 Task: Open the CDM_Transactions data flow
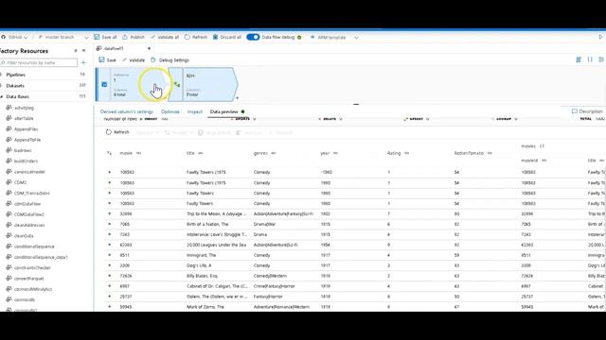(31, 193)
